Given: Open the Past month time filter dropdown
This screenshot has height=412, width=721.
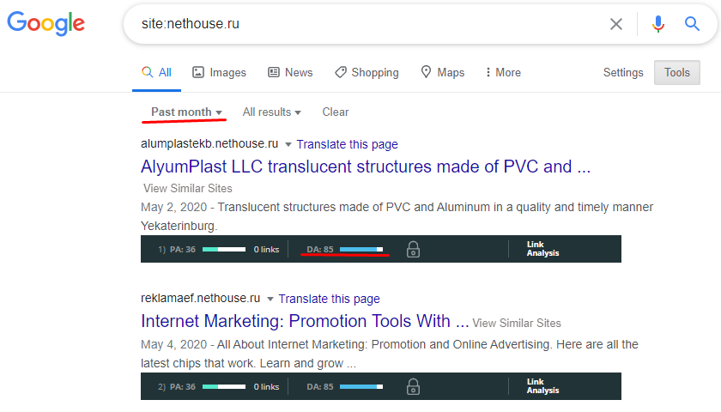Looking at the screenshot, I should (x=186, y=112).
